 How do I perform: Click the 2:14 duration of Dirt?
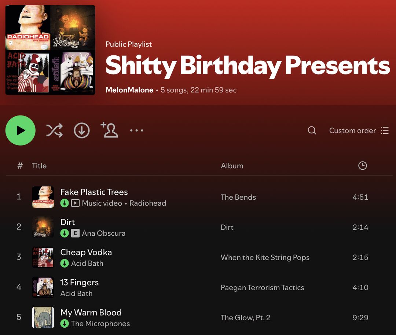coord(360,227)
